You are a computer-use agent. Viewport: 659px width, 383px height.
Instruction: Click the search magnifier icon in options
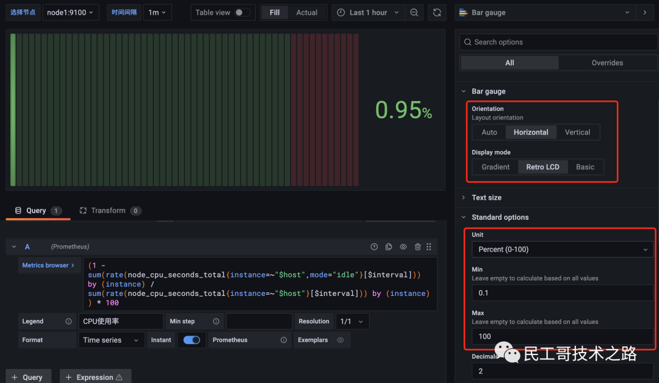[467, 42]
